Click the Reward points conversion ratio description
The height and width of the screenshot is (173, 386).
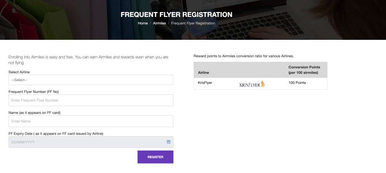244,56
